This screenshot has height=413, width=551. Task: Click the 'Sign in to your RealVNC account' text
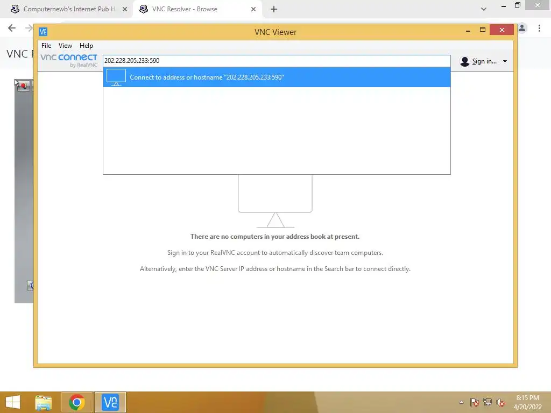(275, 253)
